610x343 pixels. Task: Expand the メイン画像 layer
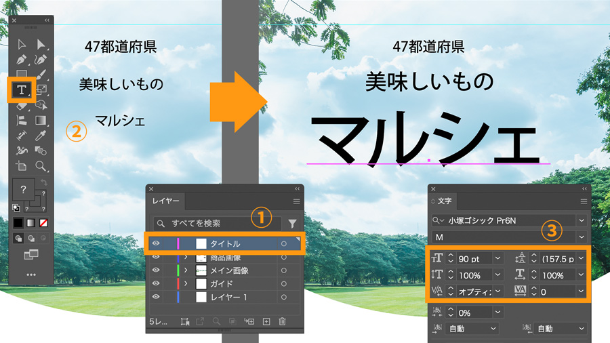(186, 270)
